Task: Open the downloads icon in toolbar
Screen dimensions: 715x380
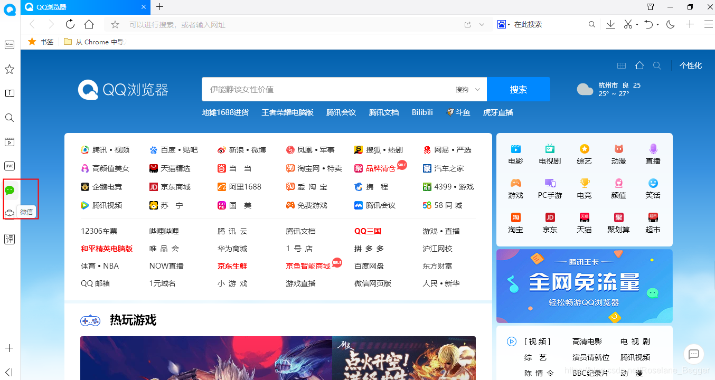Action: coord(610,24)
